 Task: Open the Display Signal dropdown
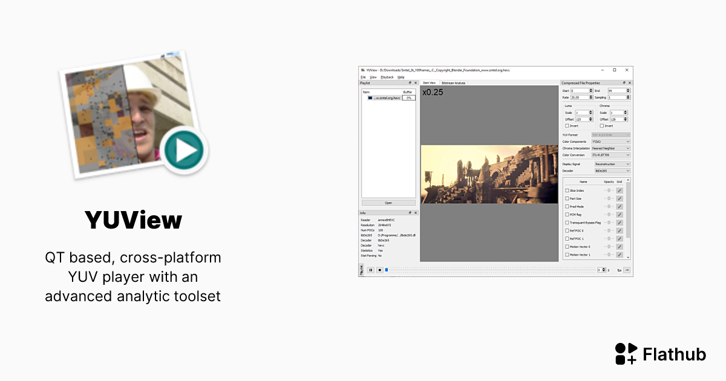[611, 163]
